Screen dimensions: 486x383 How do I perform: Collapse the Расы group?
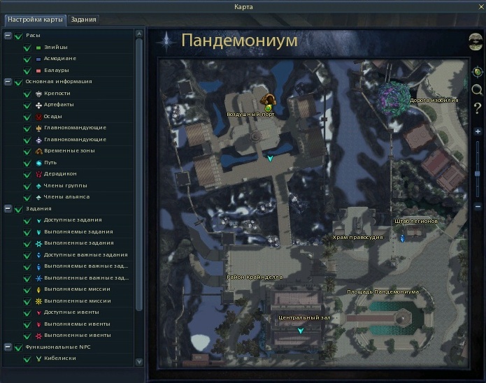point(8,36)
